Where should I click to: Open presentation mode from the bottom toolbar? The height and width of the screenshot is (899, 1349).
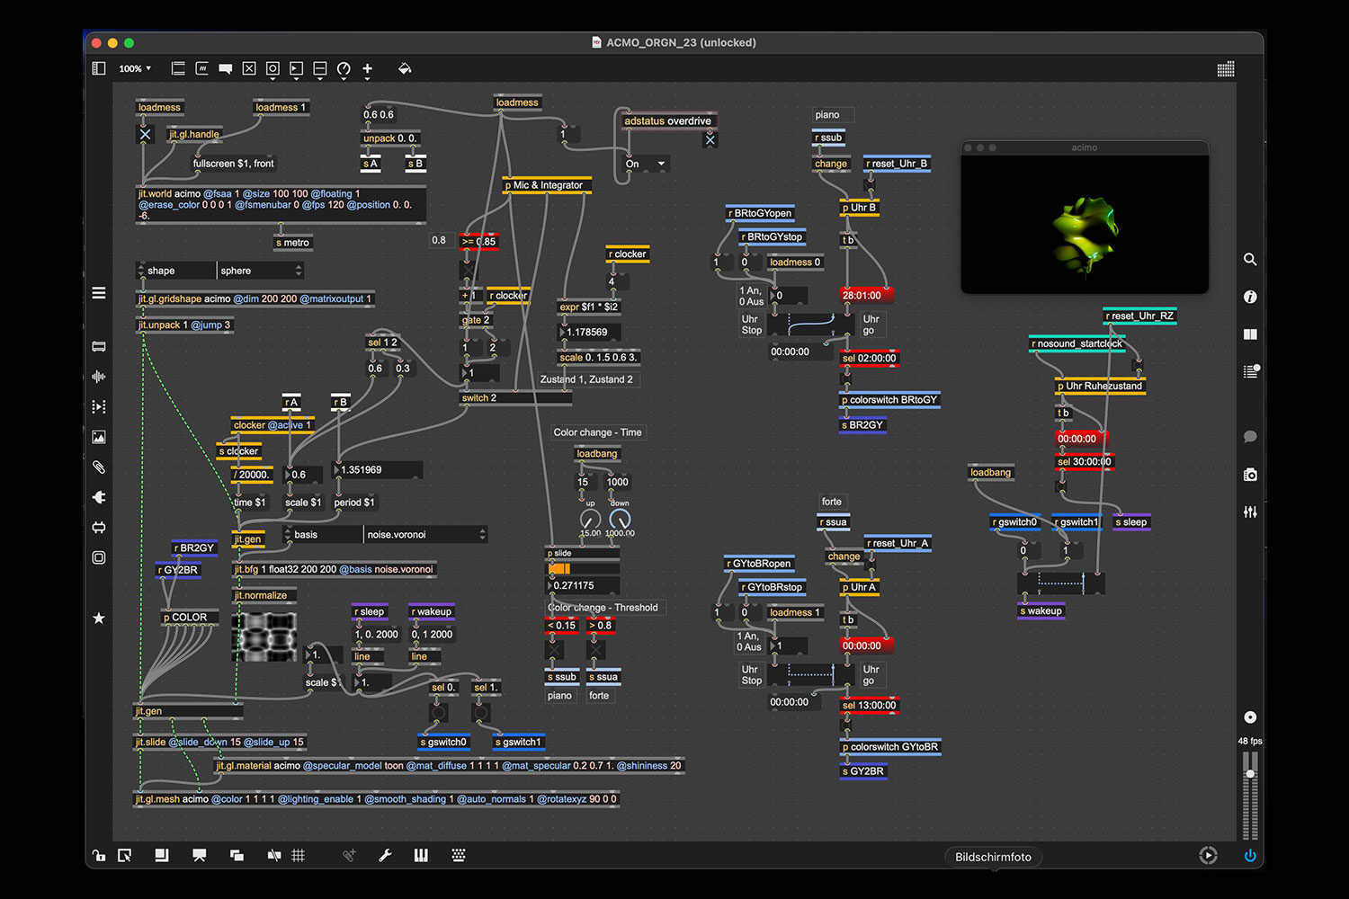point(200,856)
